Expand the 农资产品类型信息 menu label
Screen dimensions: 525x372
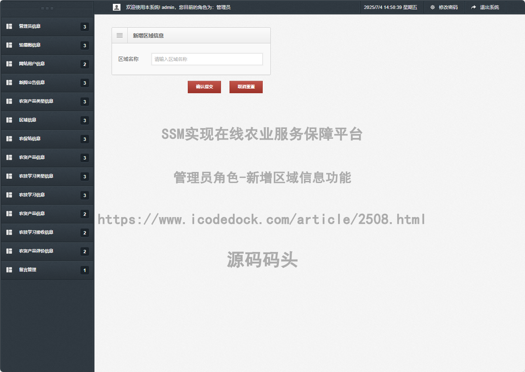coord(36,101)
